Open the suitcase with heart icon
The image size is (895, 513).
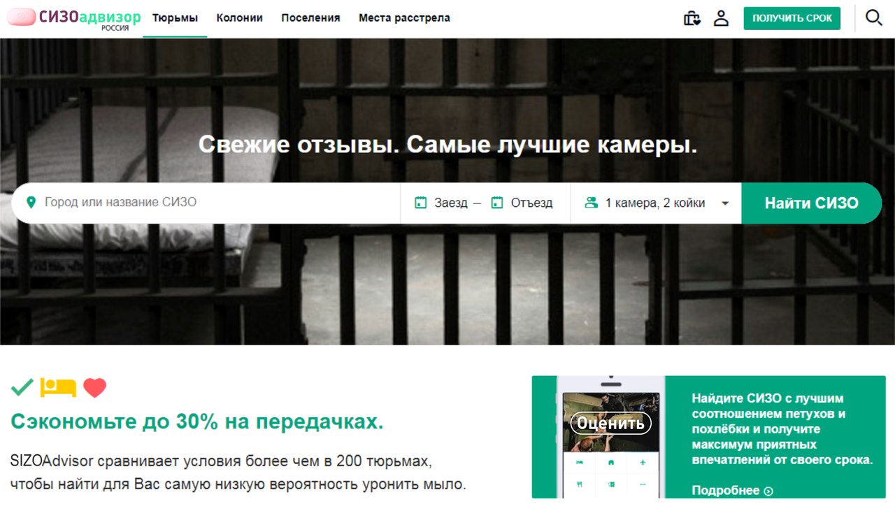[692, 18]
